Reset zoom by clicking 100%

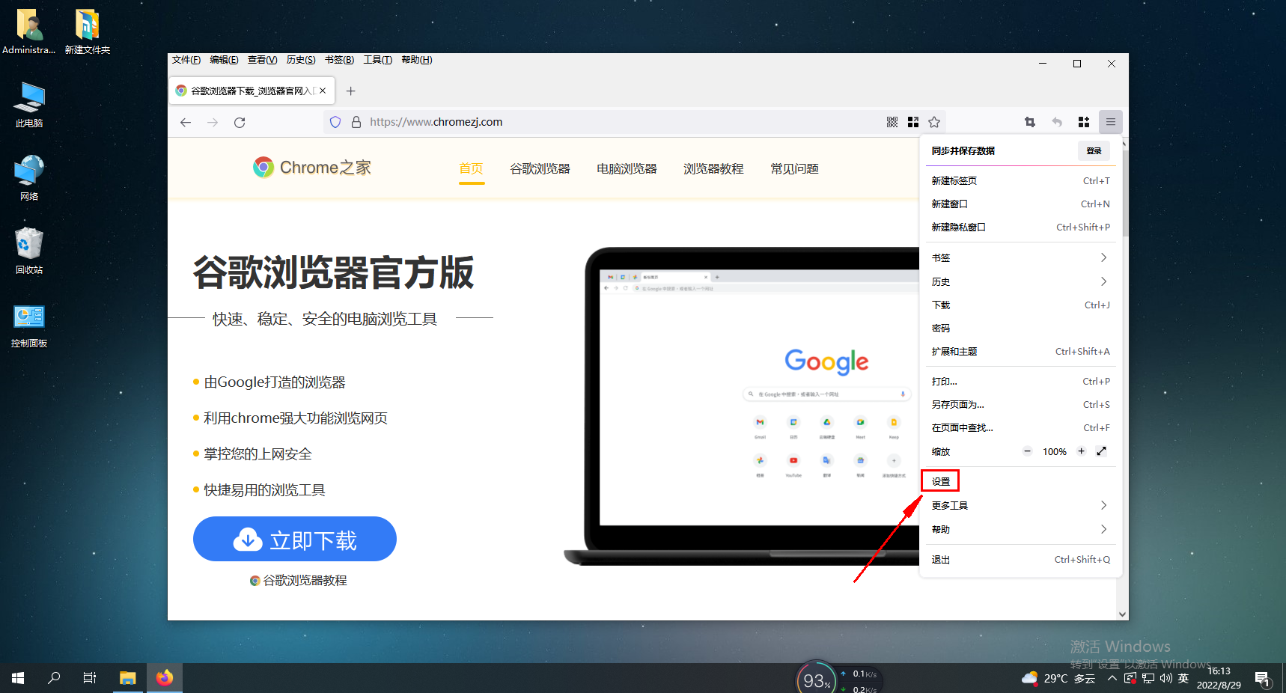tap(1055, 451)
